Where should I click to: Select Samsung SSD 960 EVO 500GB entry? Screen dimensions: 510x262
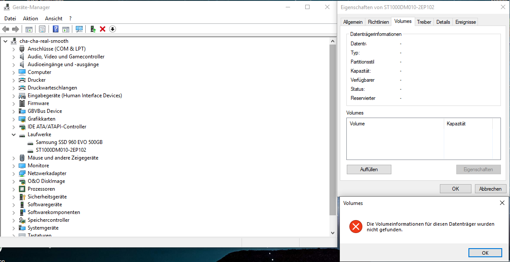coord(69,142)
